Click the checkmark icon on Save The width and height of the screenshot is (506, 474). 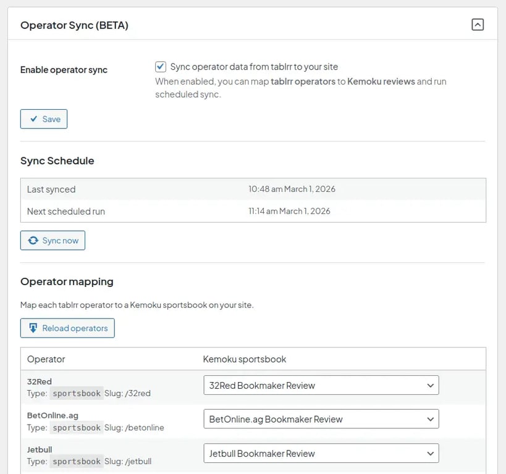click(33, 119)
